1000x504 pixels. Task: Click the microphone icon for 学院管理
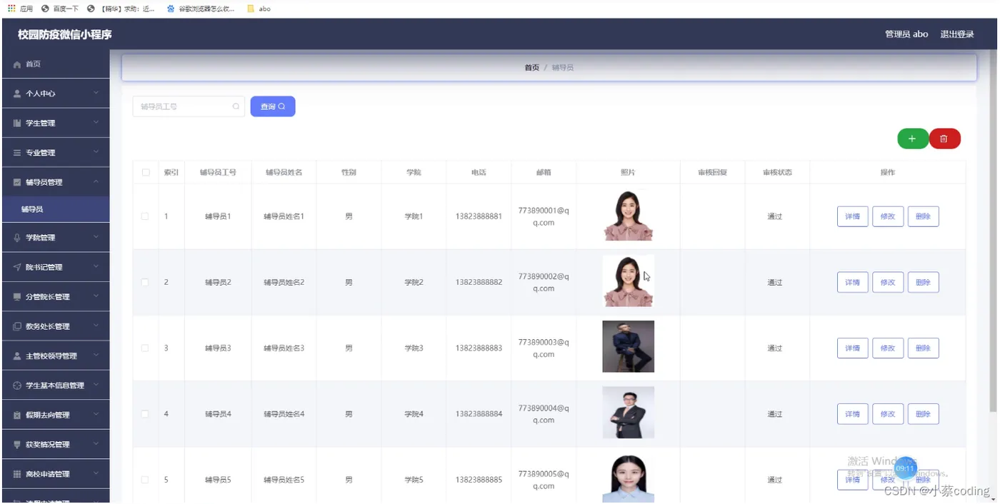(17, 238)
